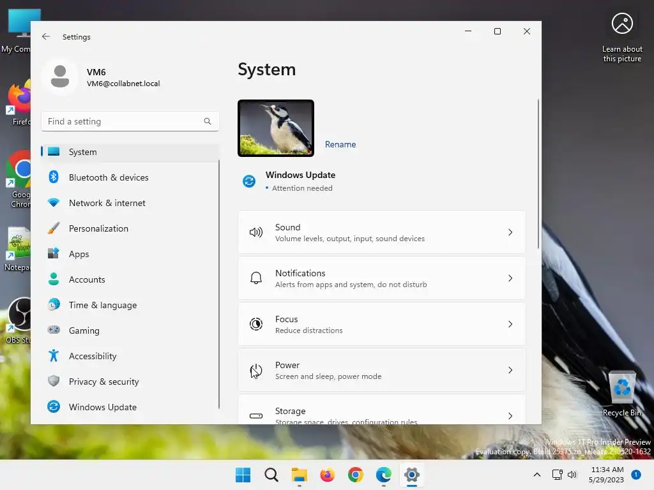The image size is (654, 490).
Task: Launch Google Chrome from the taskbar
Action: [x=355, y=475]
